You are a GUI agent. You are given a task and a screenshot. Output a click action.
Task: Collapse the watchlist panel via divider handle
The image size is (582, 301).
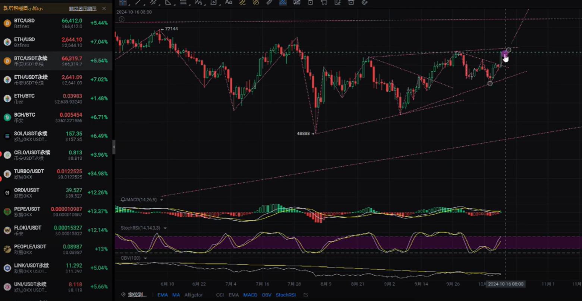[x=114, y=147]
